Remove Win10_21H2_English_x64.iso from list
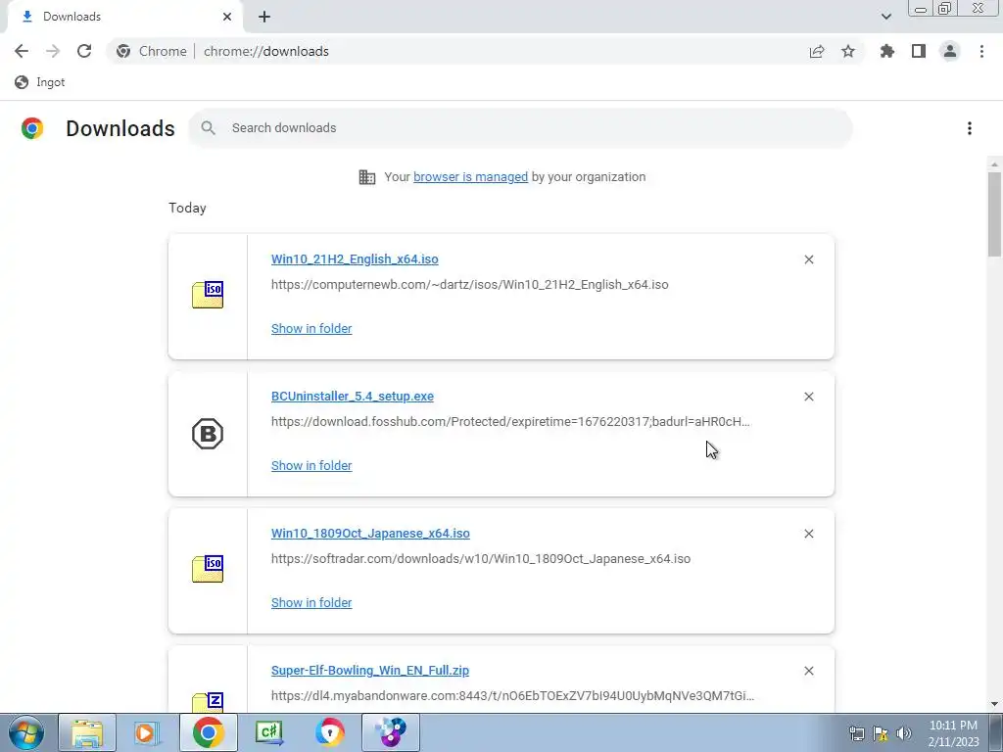The image size is (1003, 752). 808,259
